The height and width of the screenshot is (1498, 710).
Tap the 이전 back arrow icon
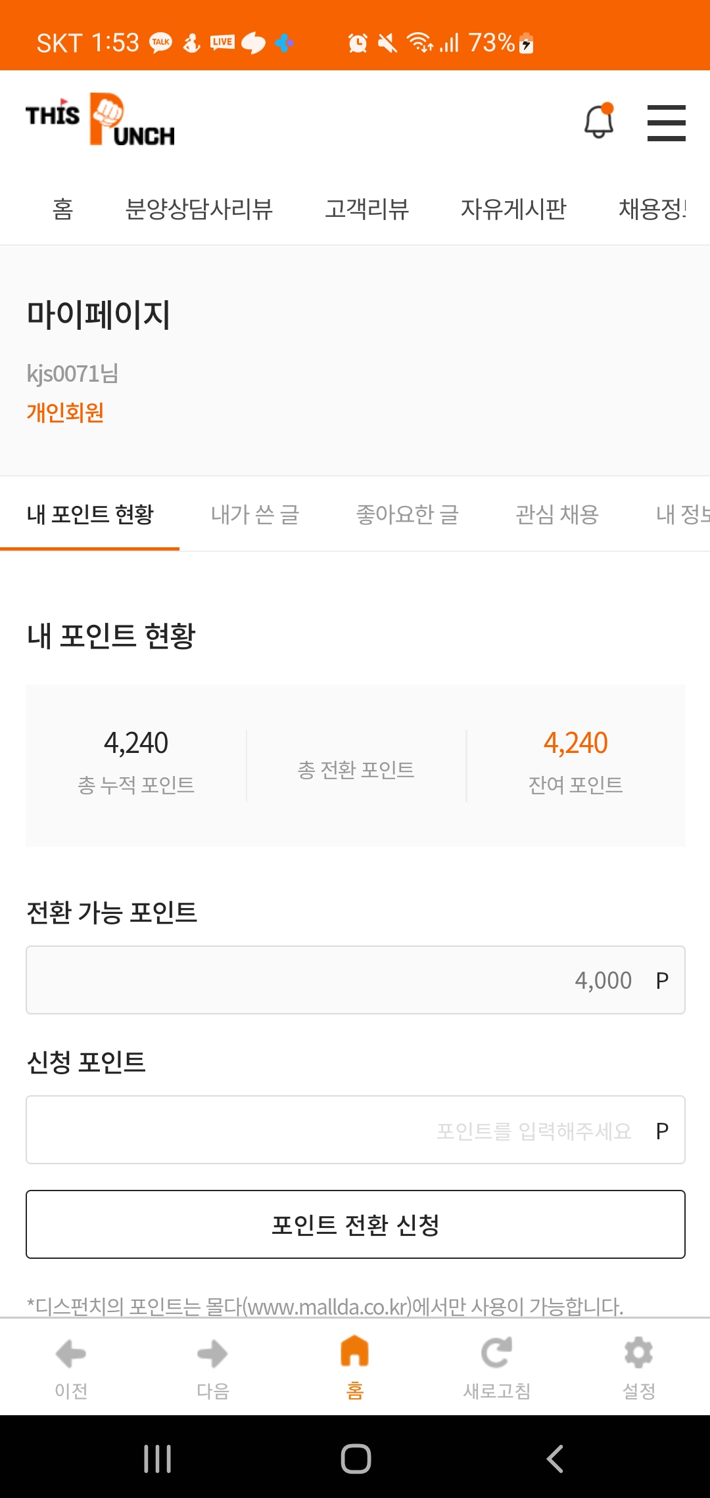71,1353
